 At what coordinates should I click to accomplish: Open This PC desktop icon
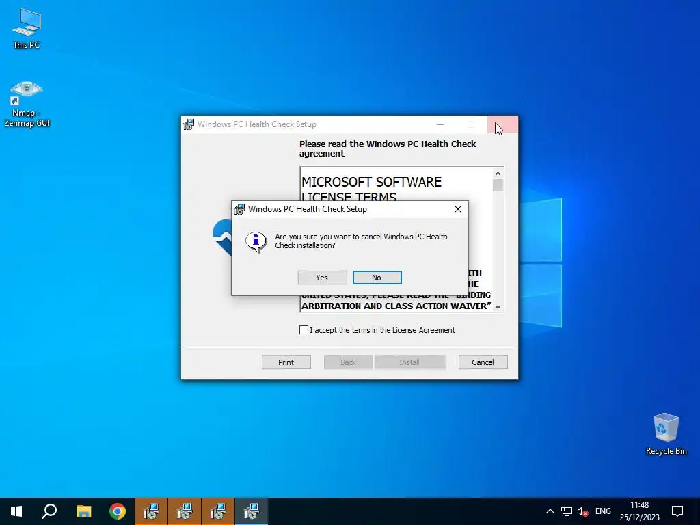27,29
